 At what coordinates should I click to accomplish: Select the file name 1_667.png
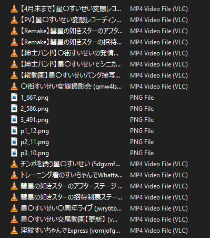(34, 98)
